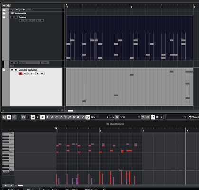
Task: Open controller lane setup dropdown arrow
Action: tap(11, 185)
